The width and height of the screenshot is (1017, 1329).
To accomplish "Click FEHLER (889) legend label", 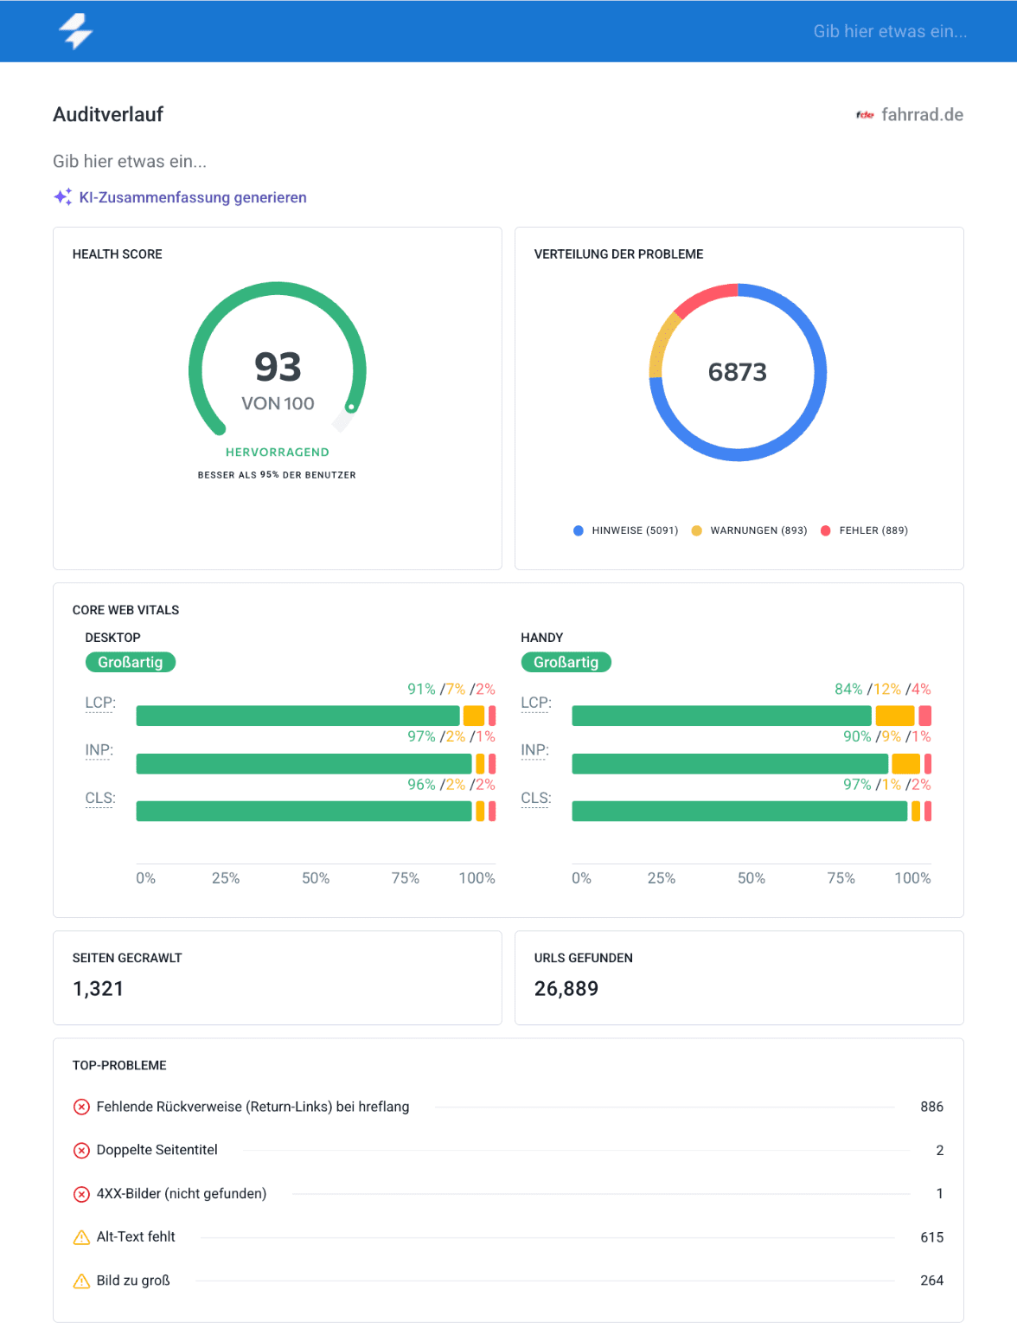I will (873, 530).
